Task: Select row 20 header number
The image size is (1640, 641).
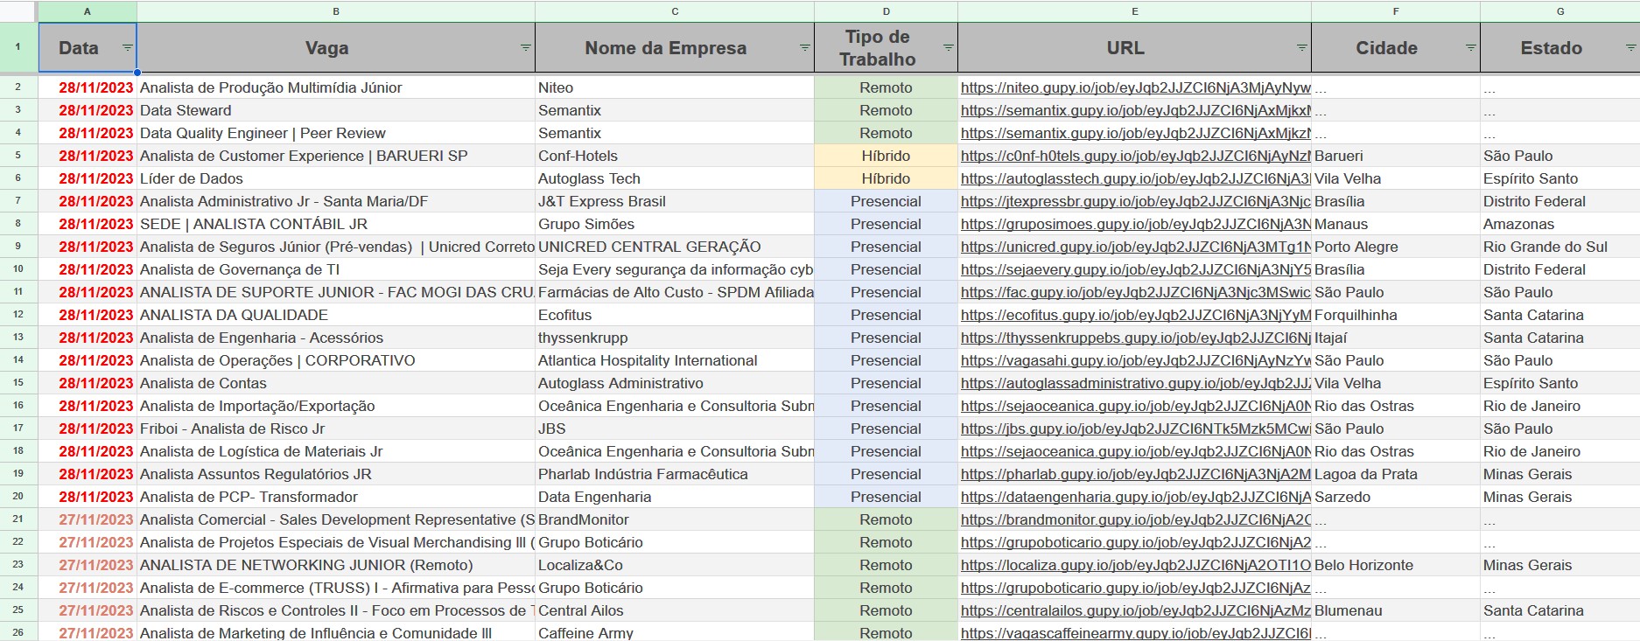Action: (x=18, y=497)
